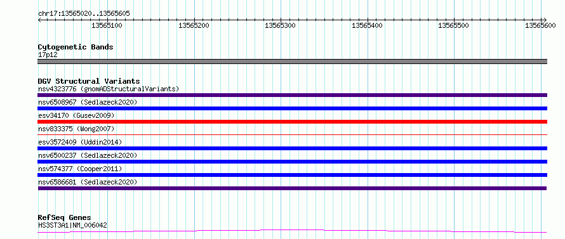This screenshot has height=239, width=565.
Task: Click the 13565500 ruler tick label
Action: pyautogui.click(x=453, y=25)
